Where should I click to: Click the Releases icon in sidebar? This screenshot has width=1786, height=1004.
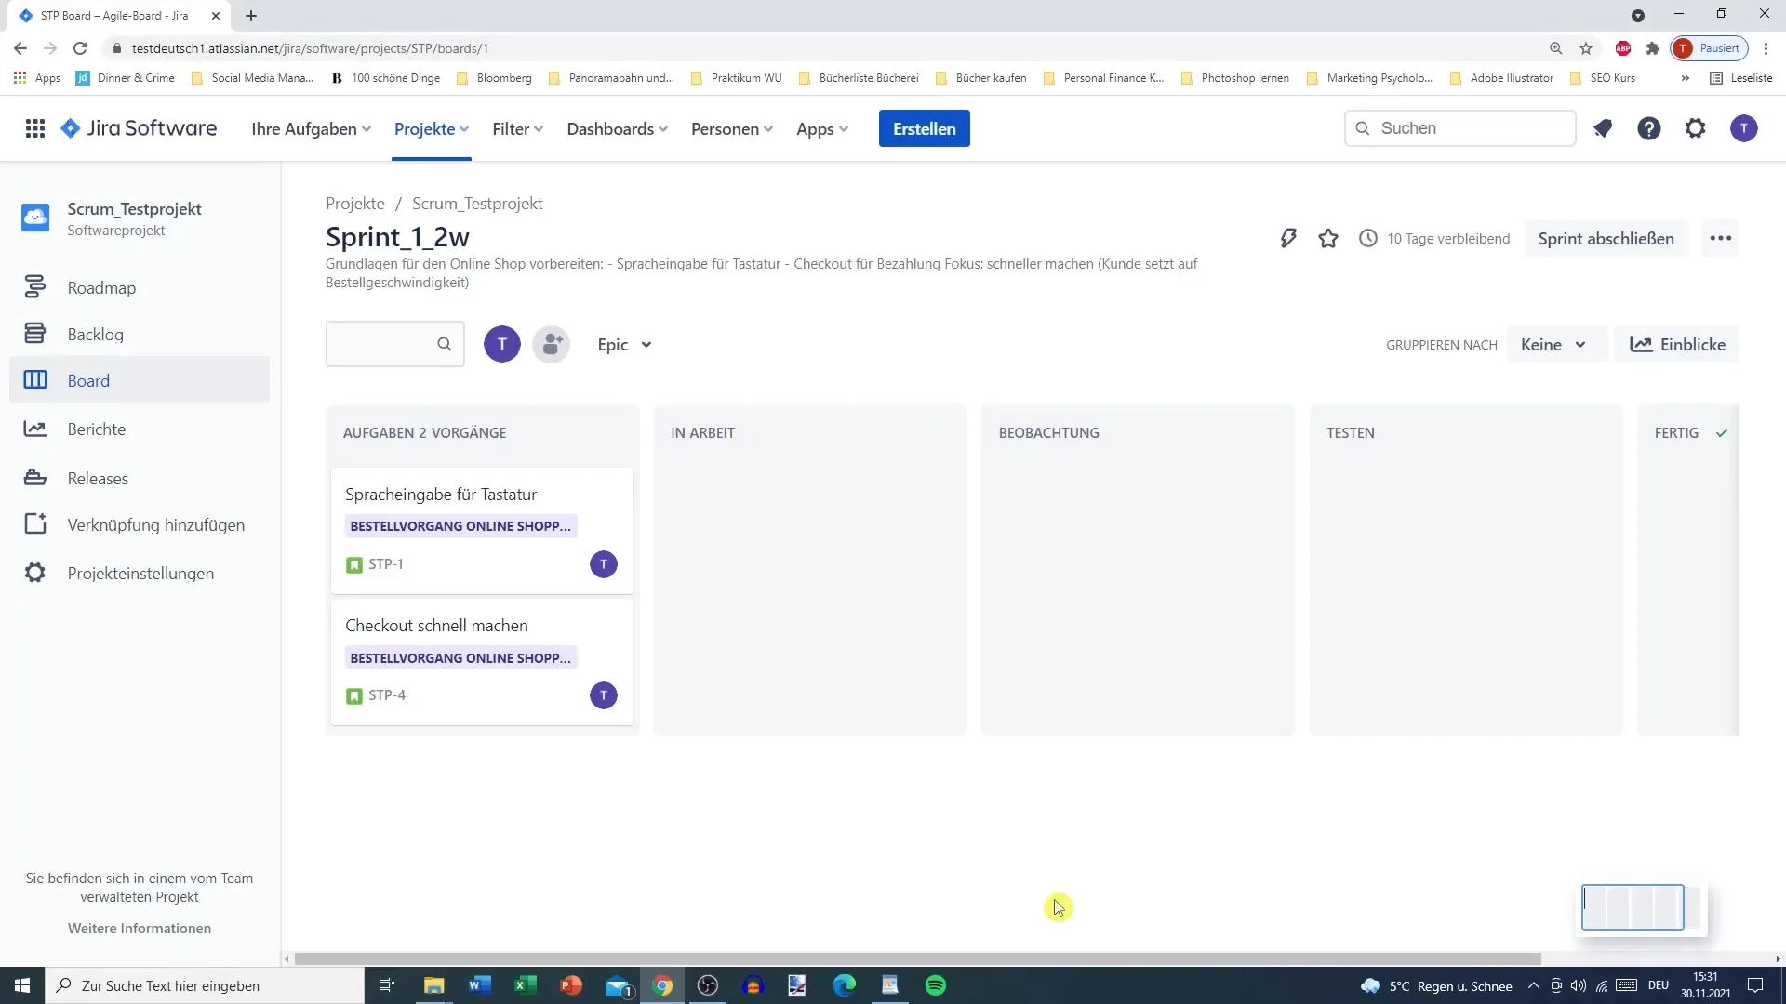(35, 477)
